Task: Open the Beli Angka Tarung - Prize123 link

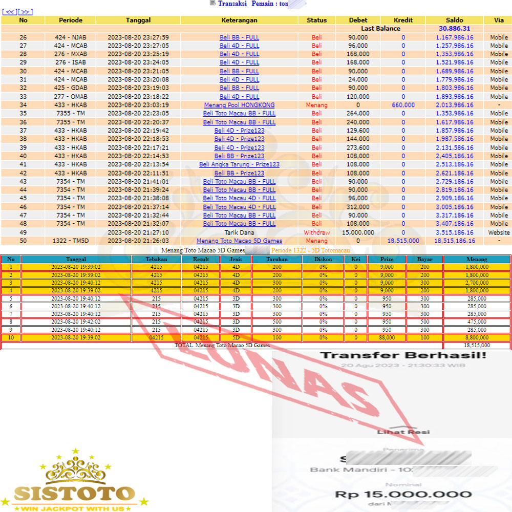Action: [x=239, y=164]
